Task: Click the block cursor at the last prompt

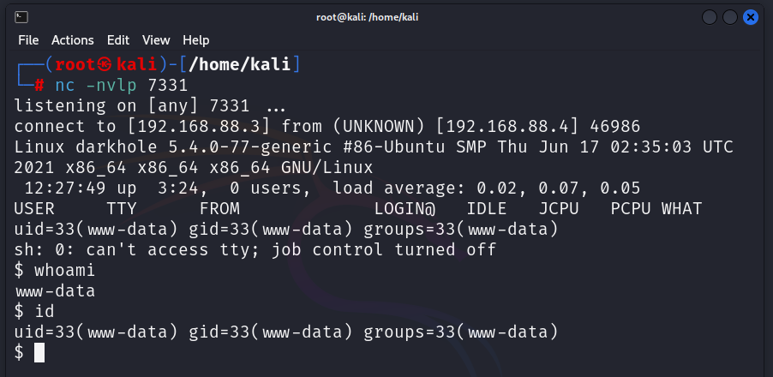Action: pyautogui.click(x=39, y=352)
